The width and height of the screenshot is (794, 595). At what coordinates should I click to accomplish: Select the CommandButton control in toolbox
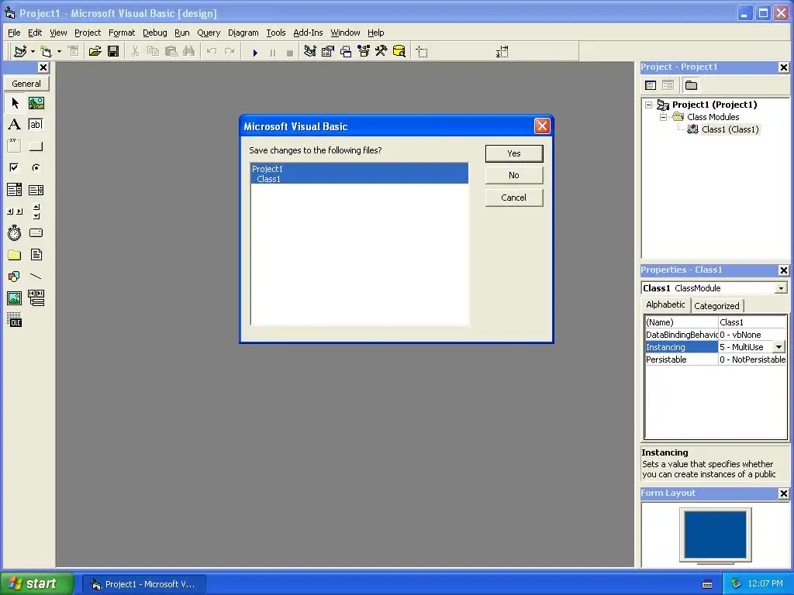36,146
